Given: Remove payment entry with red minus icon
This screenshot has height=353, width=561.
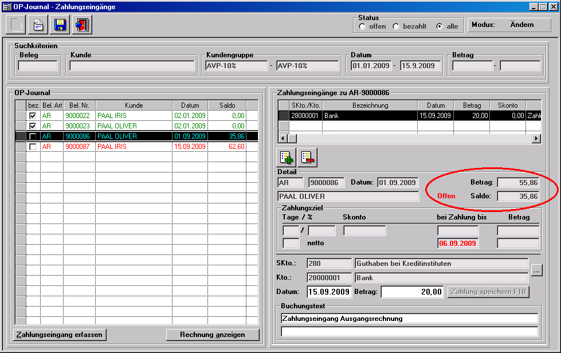Looking at the screenshot, I should click(308, 157).
